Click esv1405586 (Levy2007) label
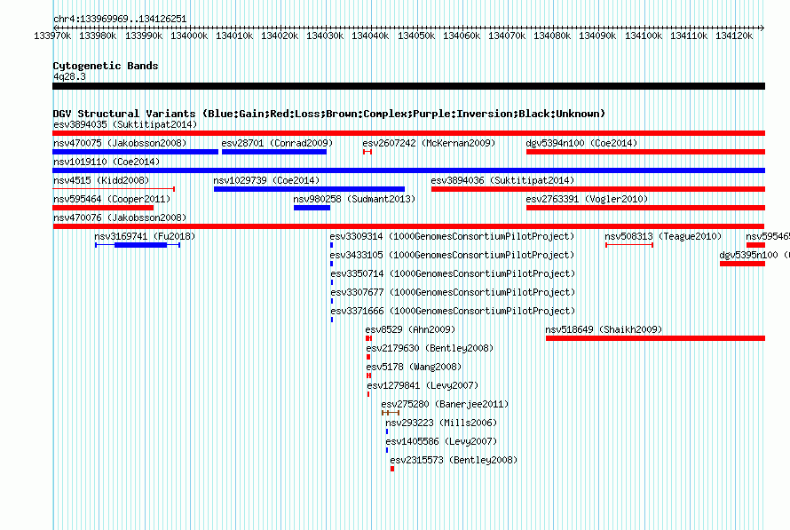 tap(441, 441)
